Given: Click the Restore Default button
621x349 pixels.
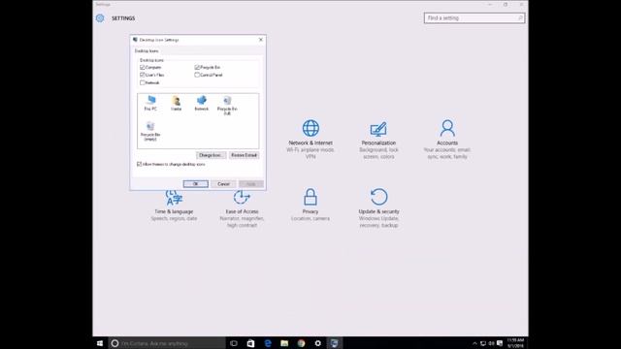Looking at the screenshot, I should pos(244,155).
